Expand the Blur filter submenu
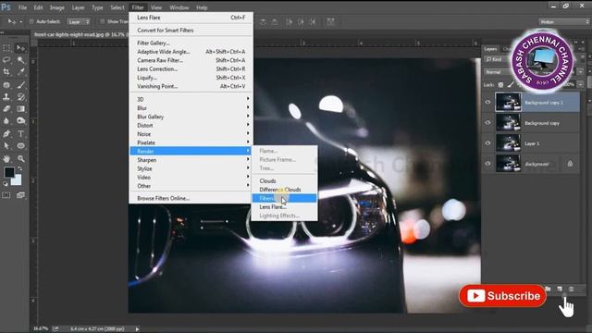The image size is (592, 333). [191, 108]
